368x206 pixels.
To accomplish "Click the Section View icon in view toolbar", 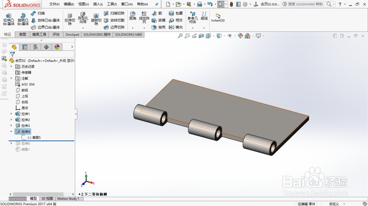I will (x=201, y=36).
